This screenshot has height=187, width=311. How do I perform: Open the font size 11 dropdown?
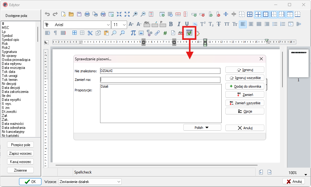124,25
